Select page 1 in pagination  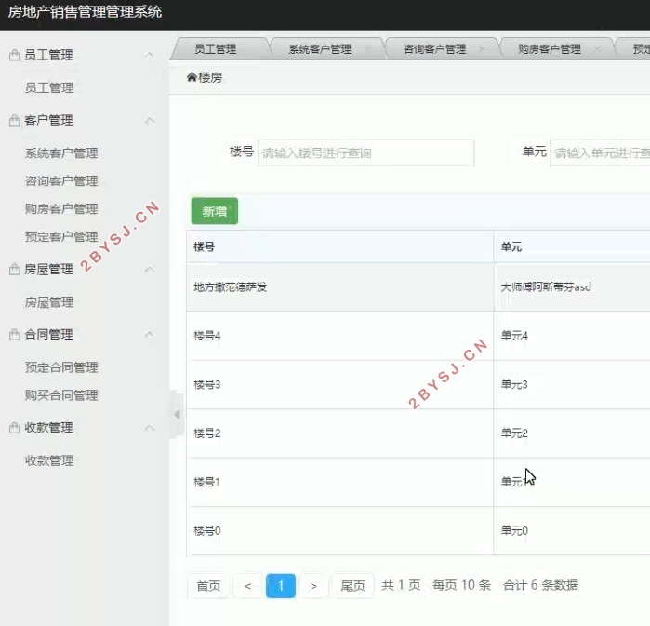pos(281,585)
